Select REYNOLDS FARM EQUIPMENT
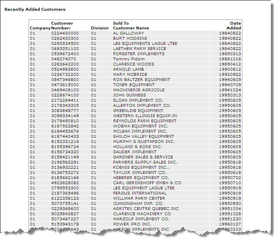This screenshot has height=239, width=274. 144,121
